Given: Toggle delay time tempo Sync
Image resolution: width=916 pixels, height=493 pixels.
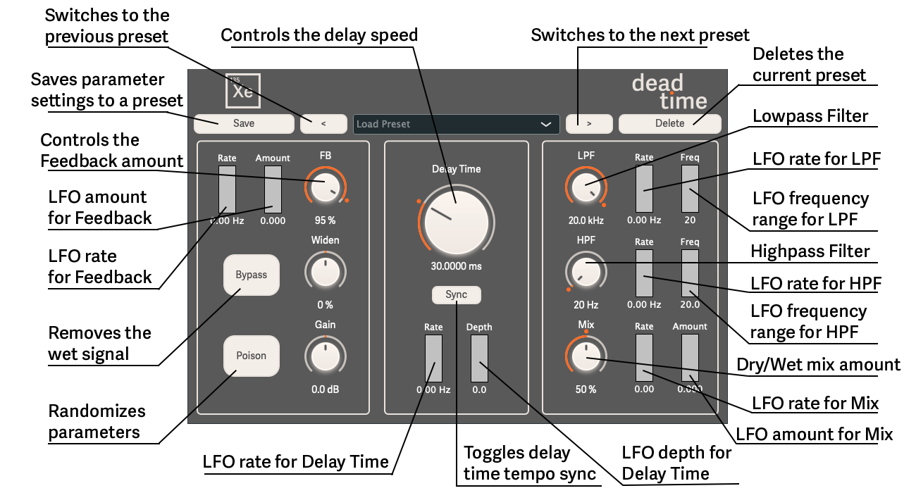Looking at the screenshot, I should pos(456,295).
